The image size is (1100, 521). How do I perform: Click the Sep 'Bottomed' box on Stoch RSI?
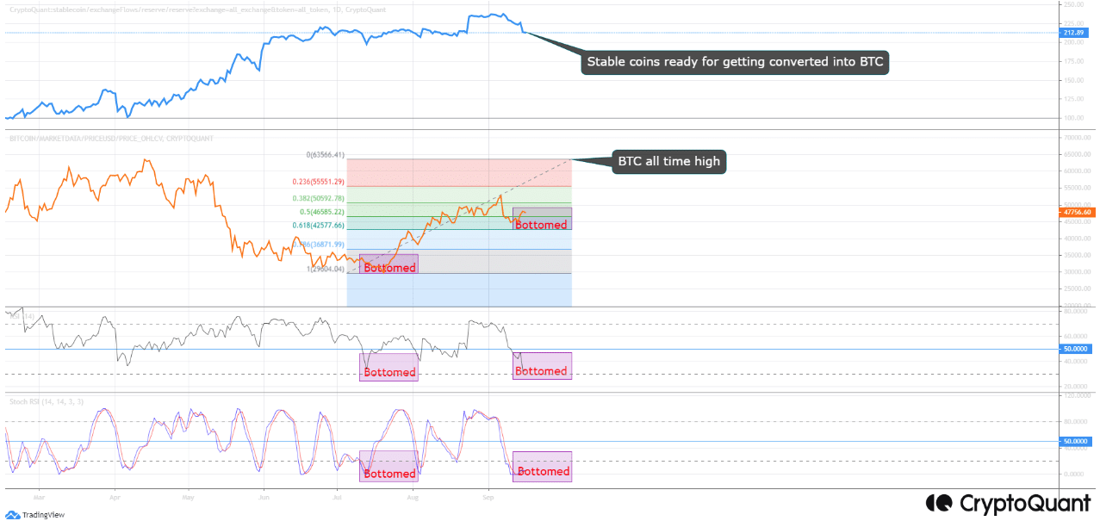542,466
